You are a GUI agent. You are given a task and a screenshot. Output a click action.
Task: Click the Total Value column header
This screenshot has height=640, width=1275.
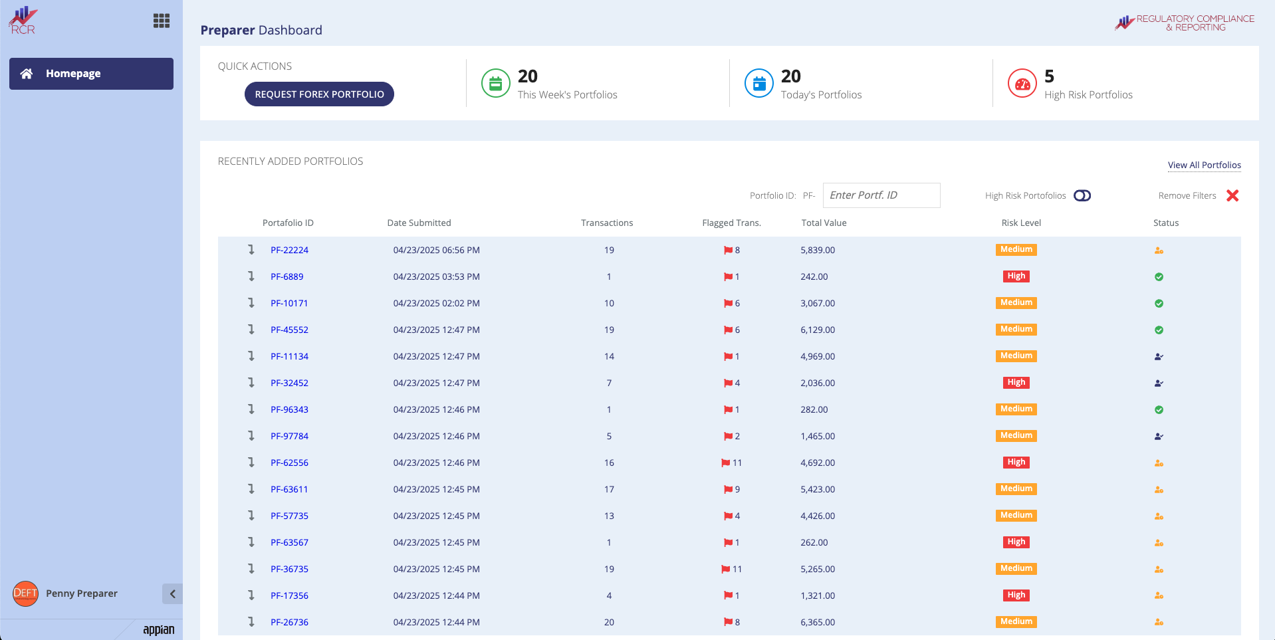coord(824,223)
